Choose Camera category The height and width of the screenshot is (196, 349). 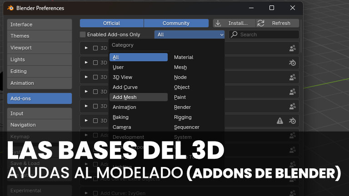point(139,127)
